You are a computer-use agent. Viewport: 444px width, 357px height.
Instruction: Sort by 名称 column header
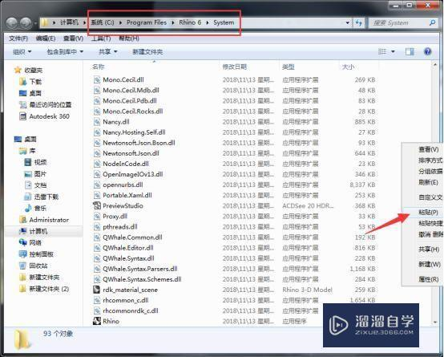[x=99, y=67]
